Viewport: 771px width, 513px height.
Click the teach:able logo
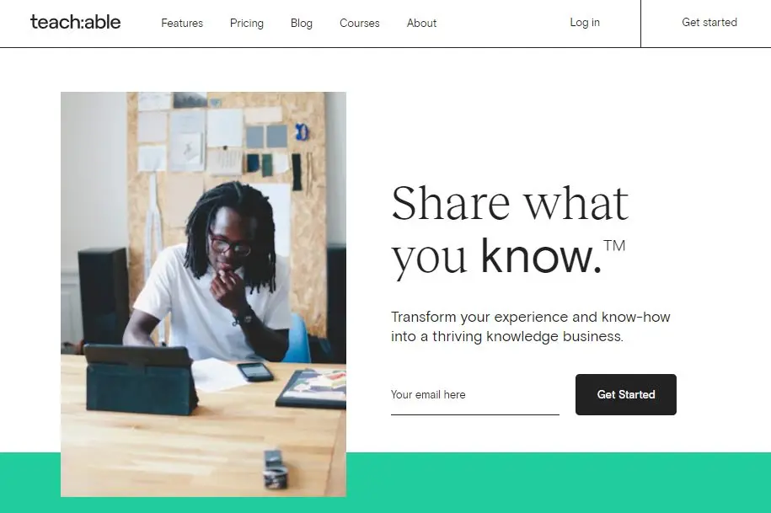pos(75,22)
